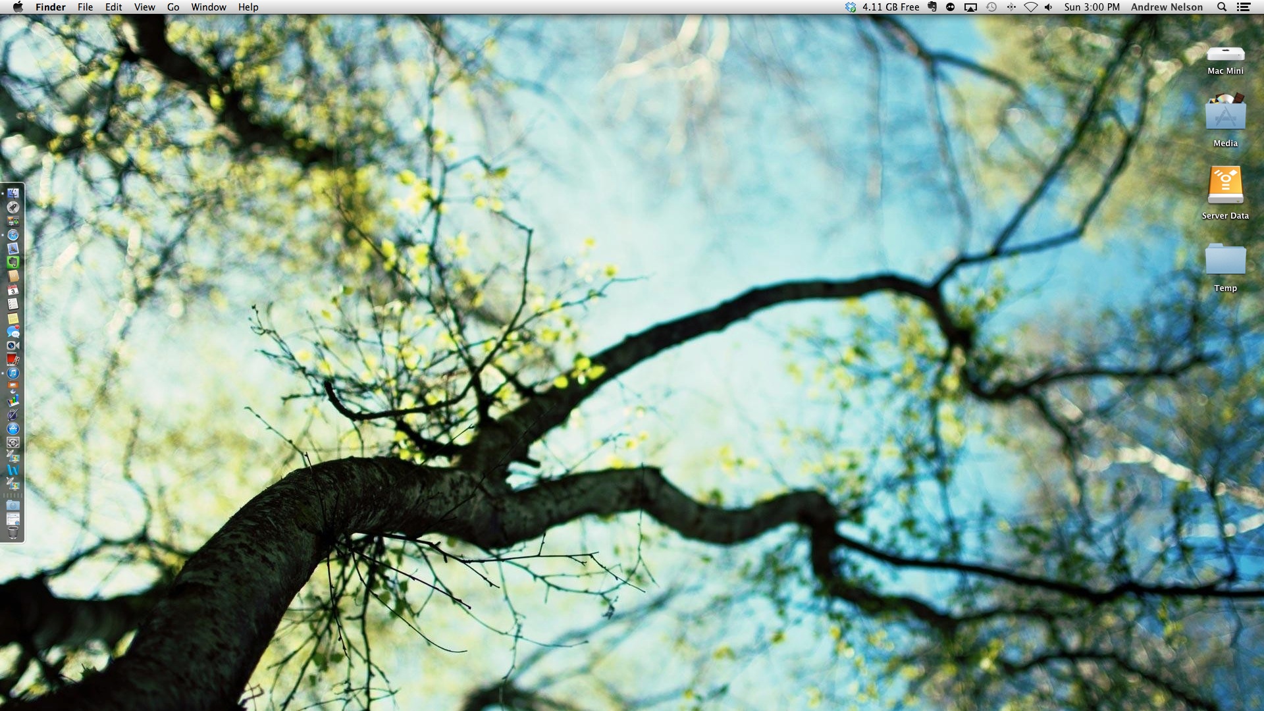The image size is (1264, 711).
Task: Open the View menu
Action: 145,7
